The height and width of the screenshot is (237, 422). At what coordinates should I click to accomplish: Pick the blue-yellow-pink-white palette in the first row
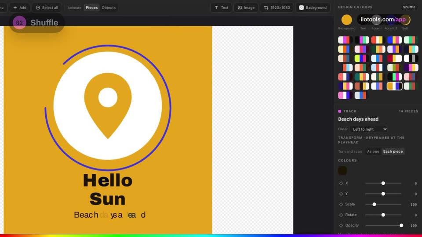click(x=394, y=40)
